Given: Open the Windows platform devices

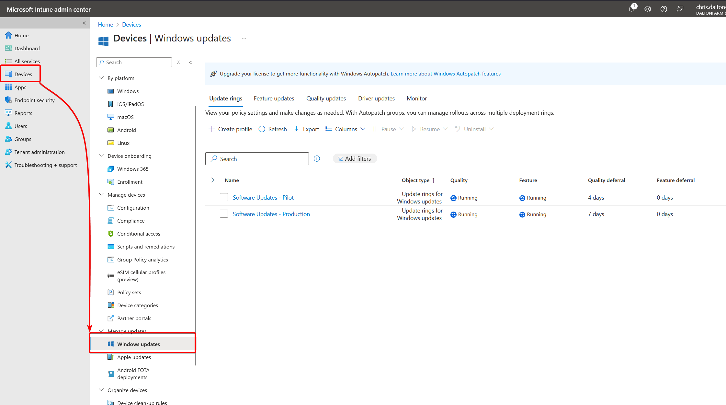Looking at the screenshot, I should pos(128,91).
